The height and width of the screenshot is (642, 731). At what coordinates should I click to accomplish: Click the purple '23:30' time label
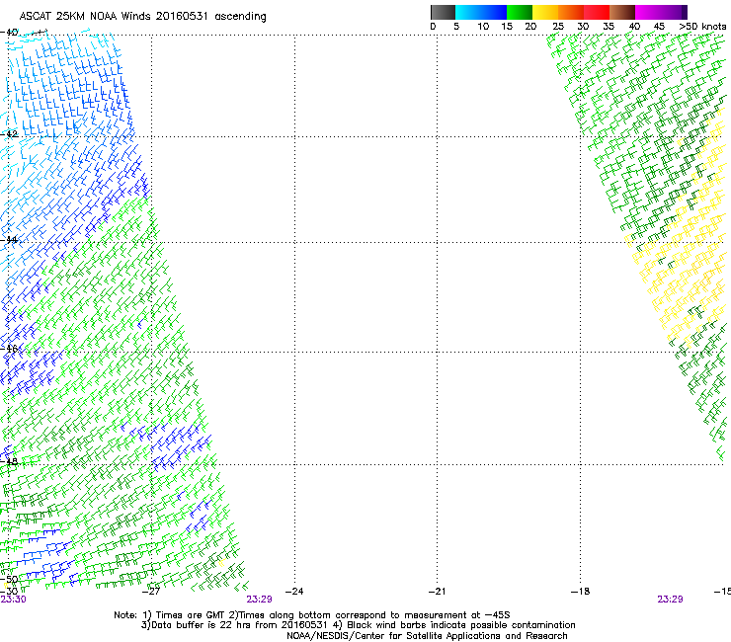point(13,600)
